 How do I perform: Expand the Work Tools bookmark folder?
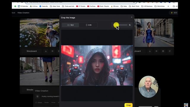[x=134, y=6]
